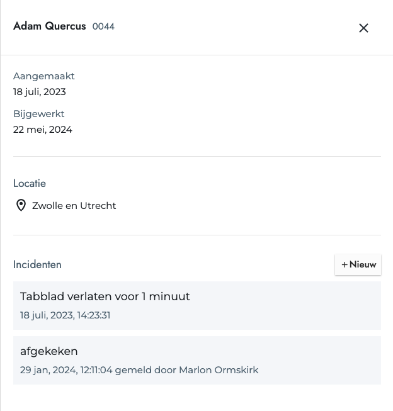The height and width of the screenshot is (411, 393).
Task: Click the candidate number 0044
Action: pyautogui.click(x=103, y=26)
